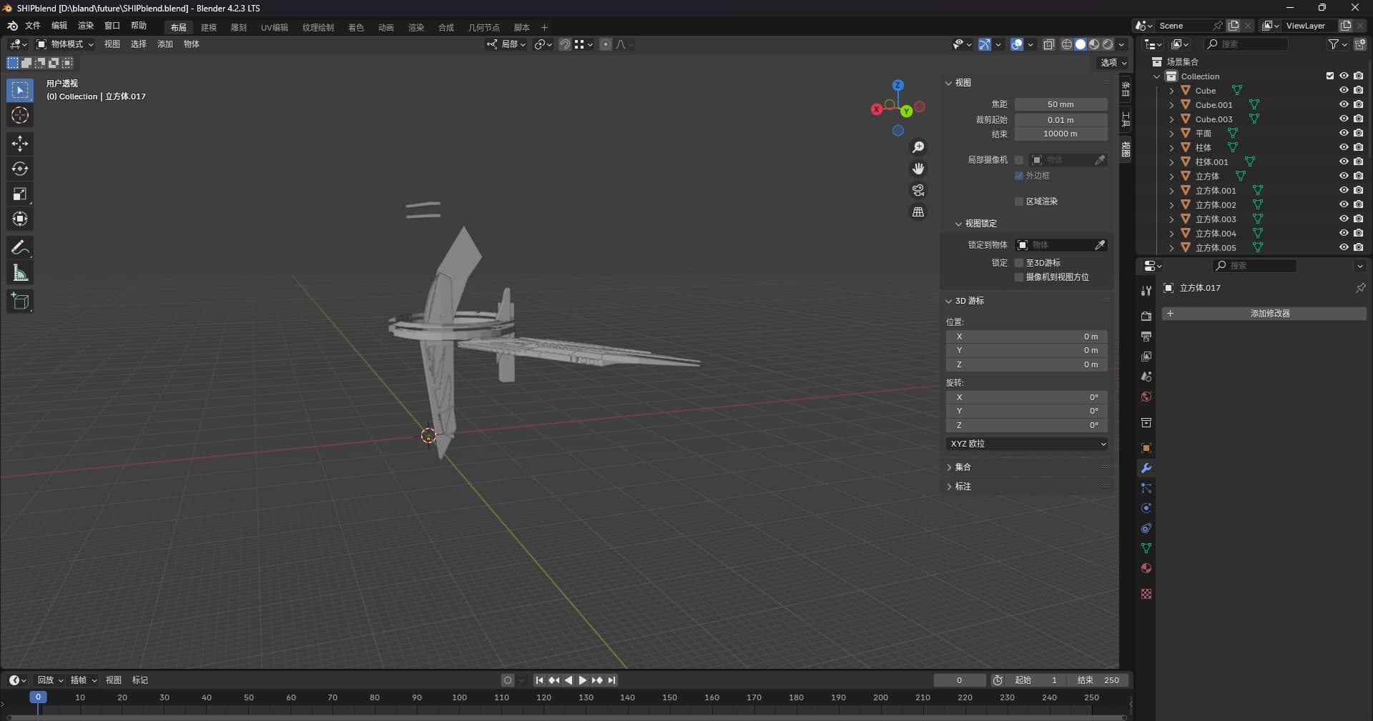Enable the 区域渲染 checkbox
Viewport: 1373px width, 721px height.
(x=1019, y=202)
